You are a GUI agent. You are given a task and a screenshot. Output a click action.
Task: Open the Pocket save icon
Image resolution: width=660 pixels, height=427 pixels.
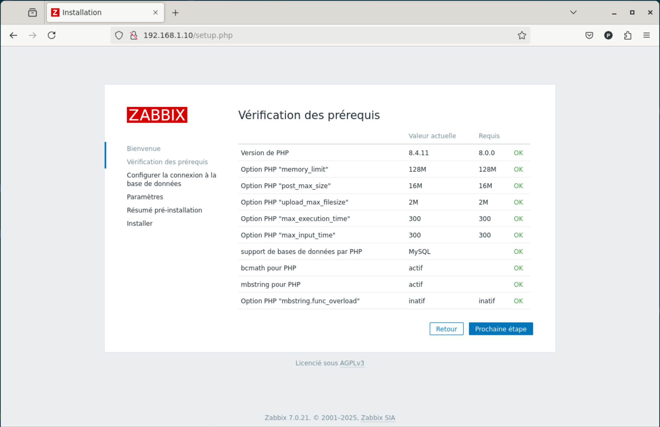589,35
